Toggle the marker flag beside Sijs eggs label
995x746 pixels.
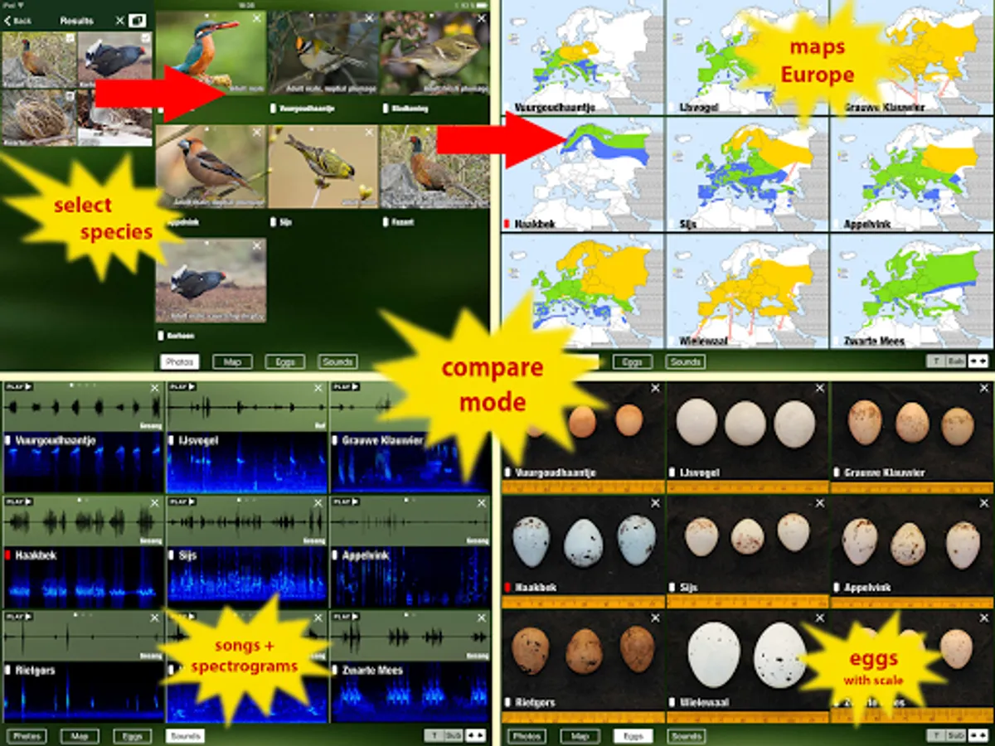(672, 588)
